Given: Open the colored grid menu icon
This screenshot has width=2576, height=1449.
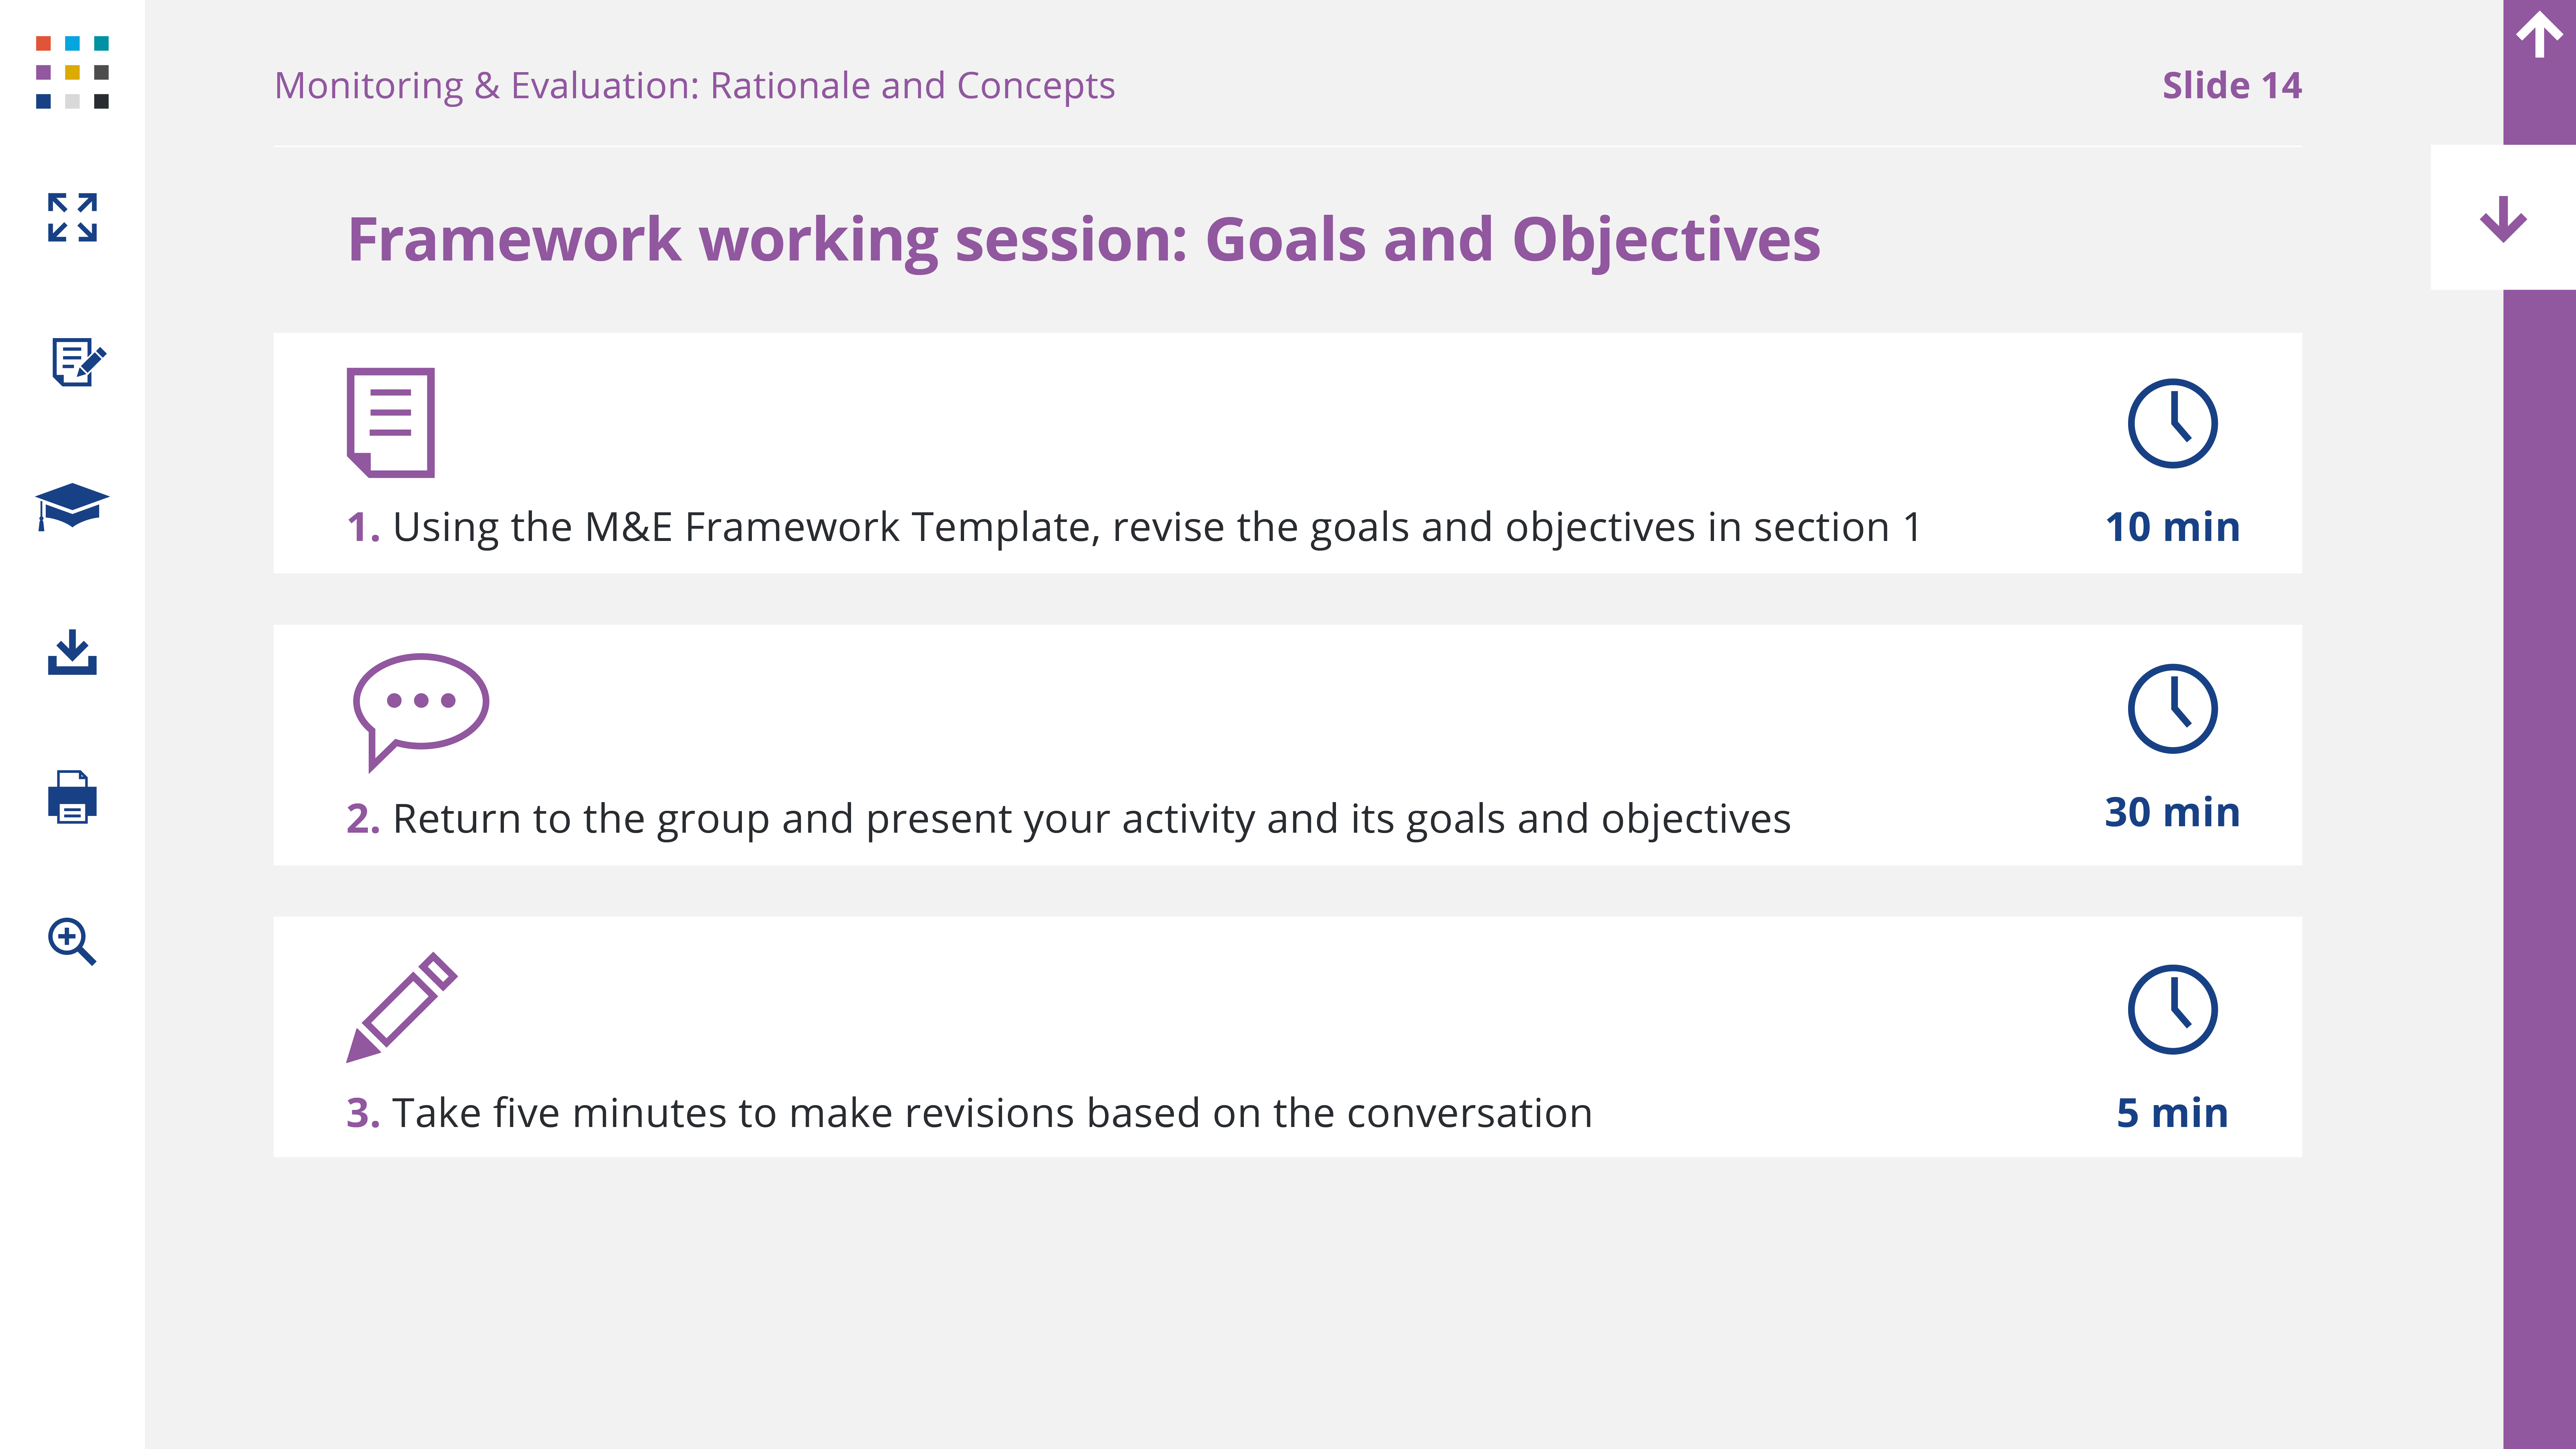Looking at the screenshot, I should coord(72,72).
